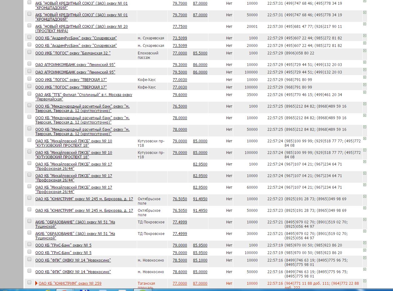Click plus icon on Международный расчетный банк 50000 row
This screenshot has width=393, height=291.
pyautogui.click(x=365, y=127)
